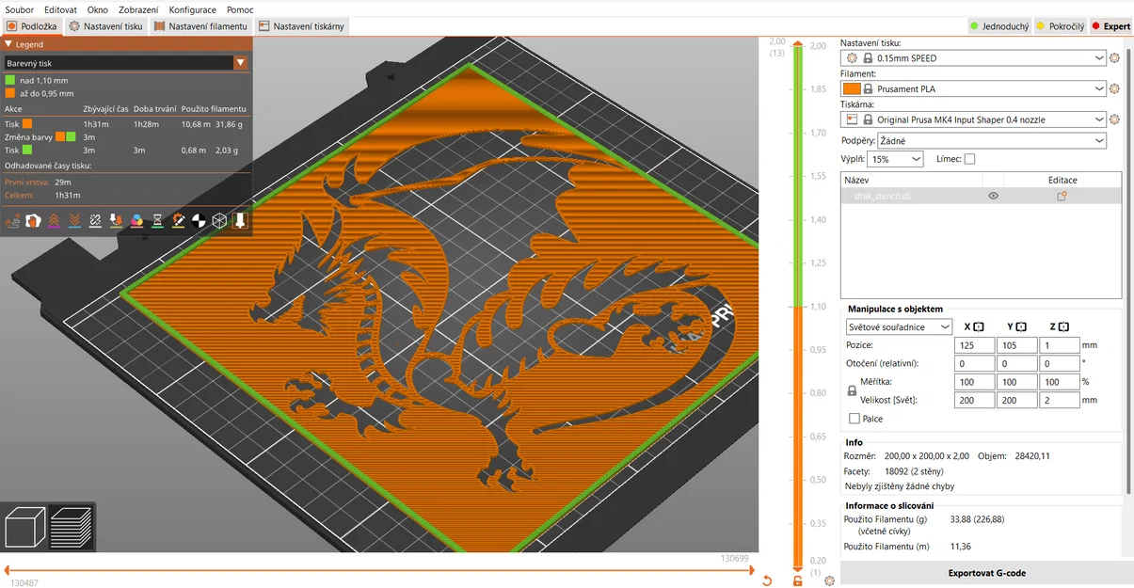
Task: Hide drak_stencil.stl with the eye toggle
Action: point(993,196)
